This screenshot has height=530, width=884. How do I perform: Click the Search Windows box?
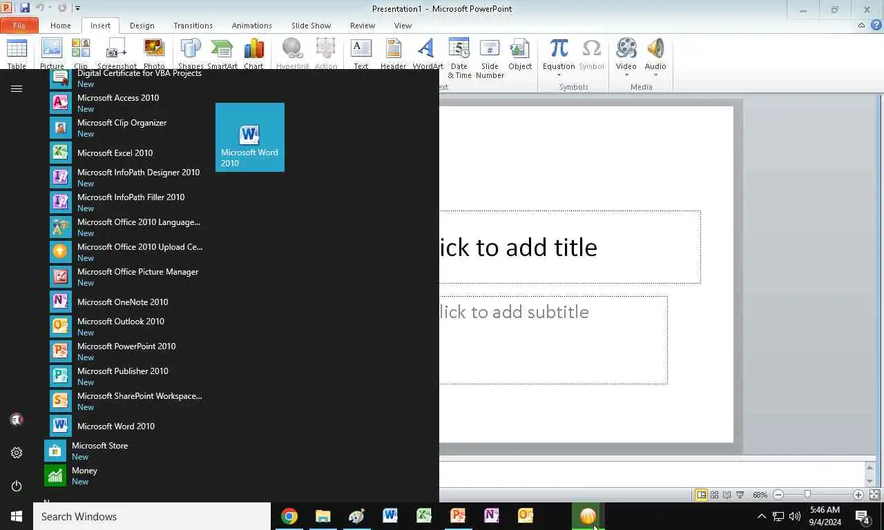coord(152,516)
